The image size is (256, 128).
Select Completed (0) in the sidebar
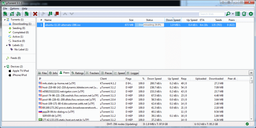tap(20, 32)
